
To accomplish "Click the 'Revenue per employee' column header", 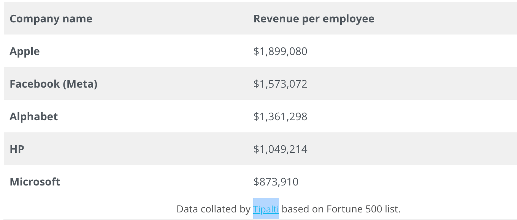I will pyautogui.click(x=314, y=19).
